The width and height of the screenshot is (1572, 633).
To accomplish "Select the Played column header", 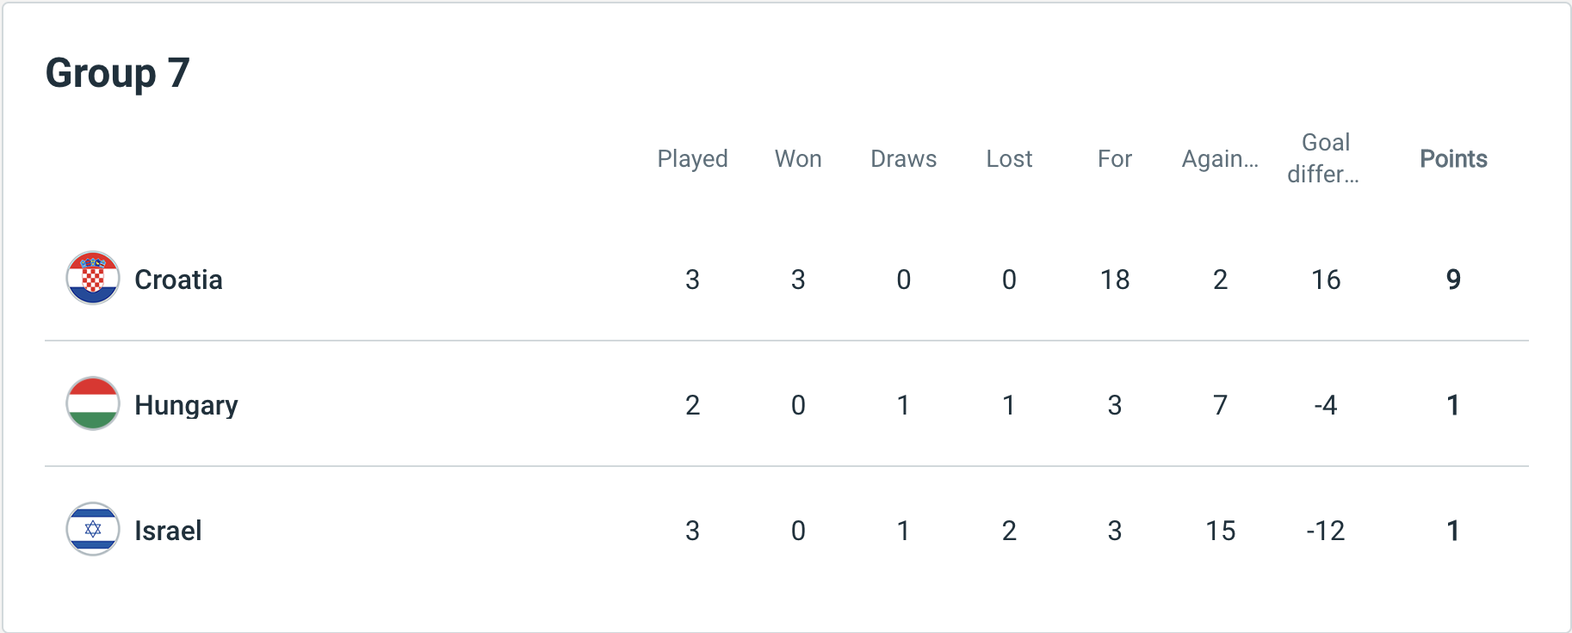I will [692, 159].
